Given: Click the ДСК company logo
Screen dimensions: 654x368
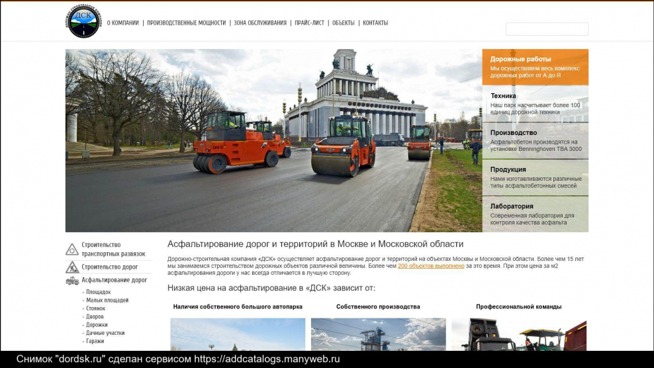Looking at the screenshot, I should pos(83,22).
